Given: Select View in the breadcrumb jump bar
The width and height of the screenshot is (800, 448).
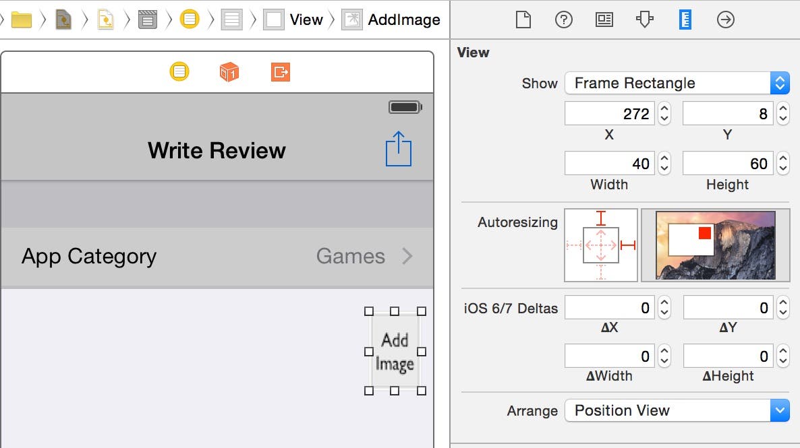Looking at the screenshot, I should [306, 20].
